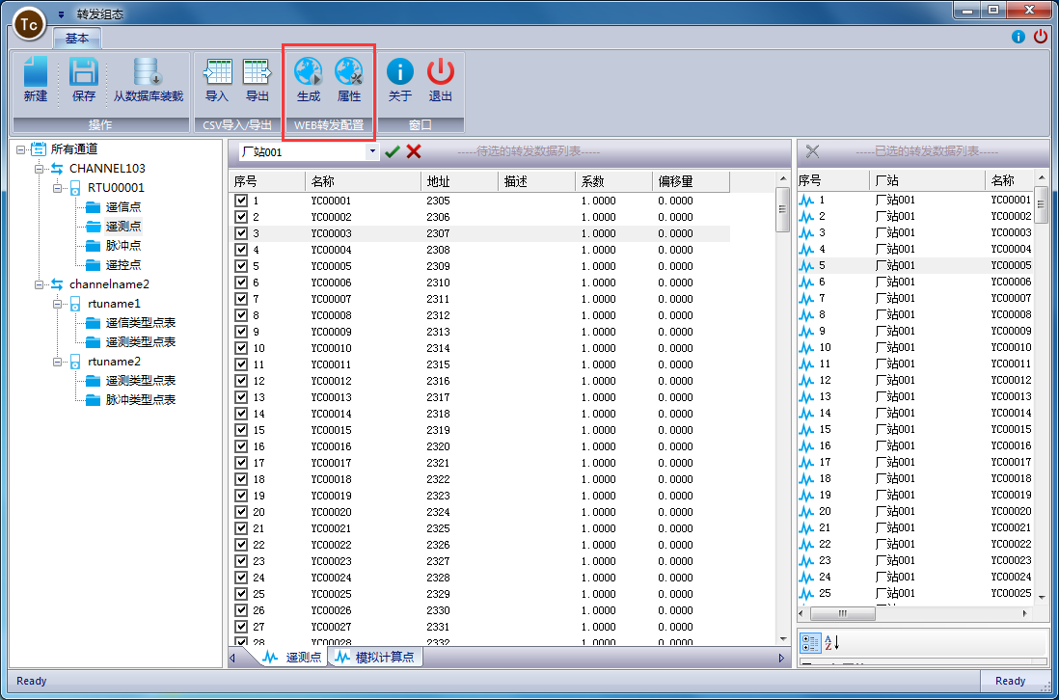Click tab scroll left arrow at bottom
The width and height of the screenshot is (1059, 700).
pos(232,659)
